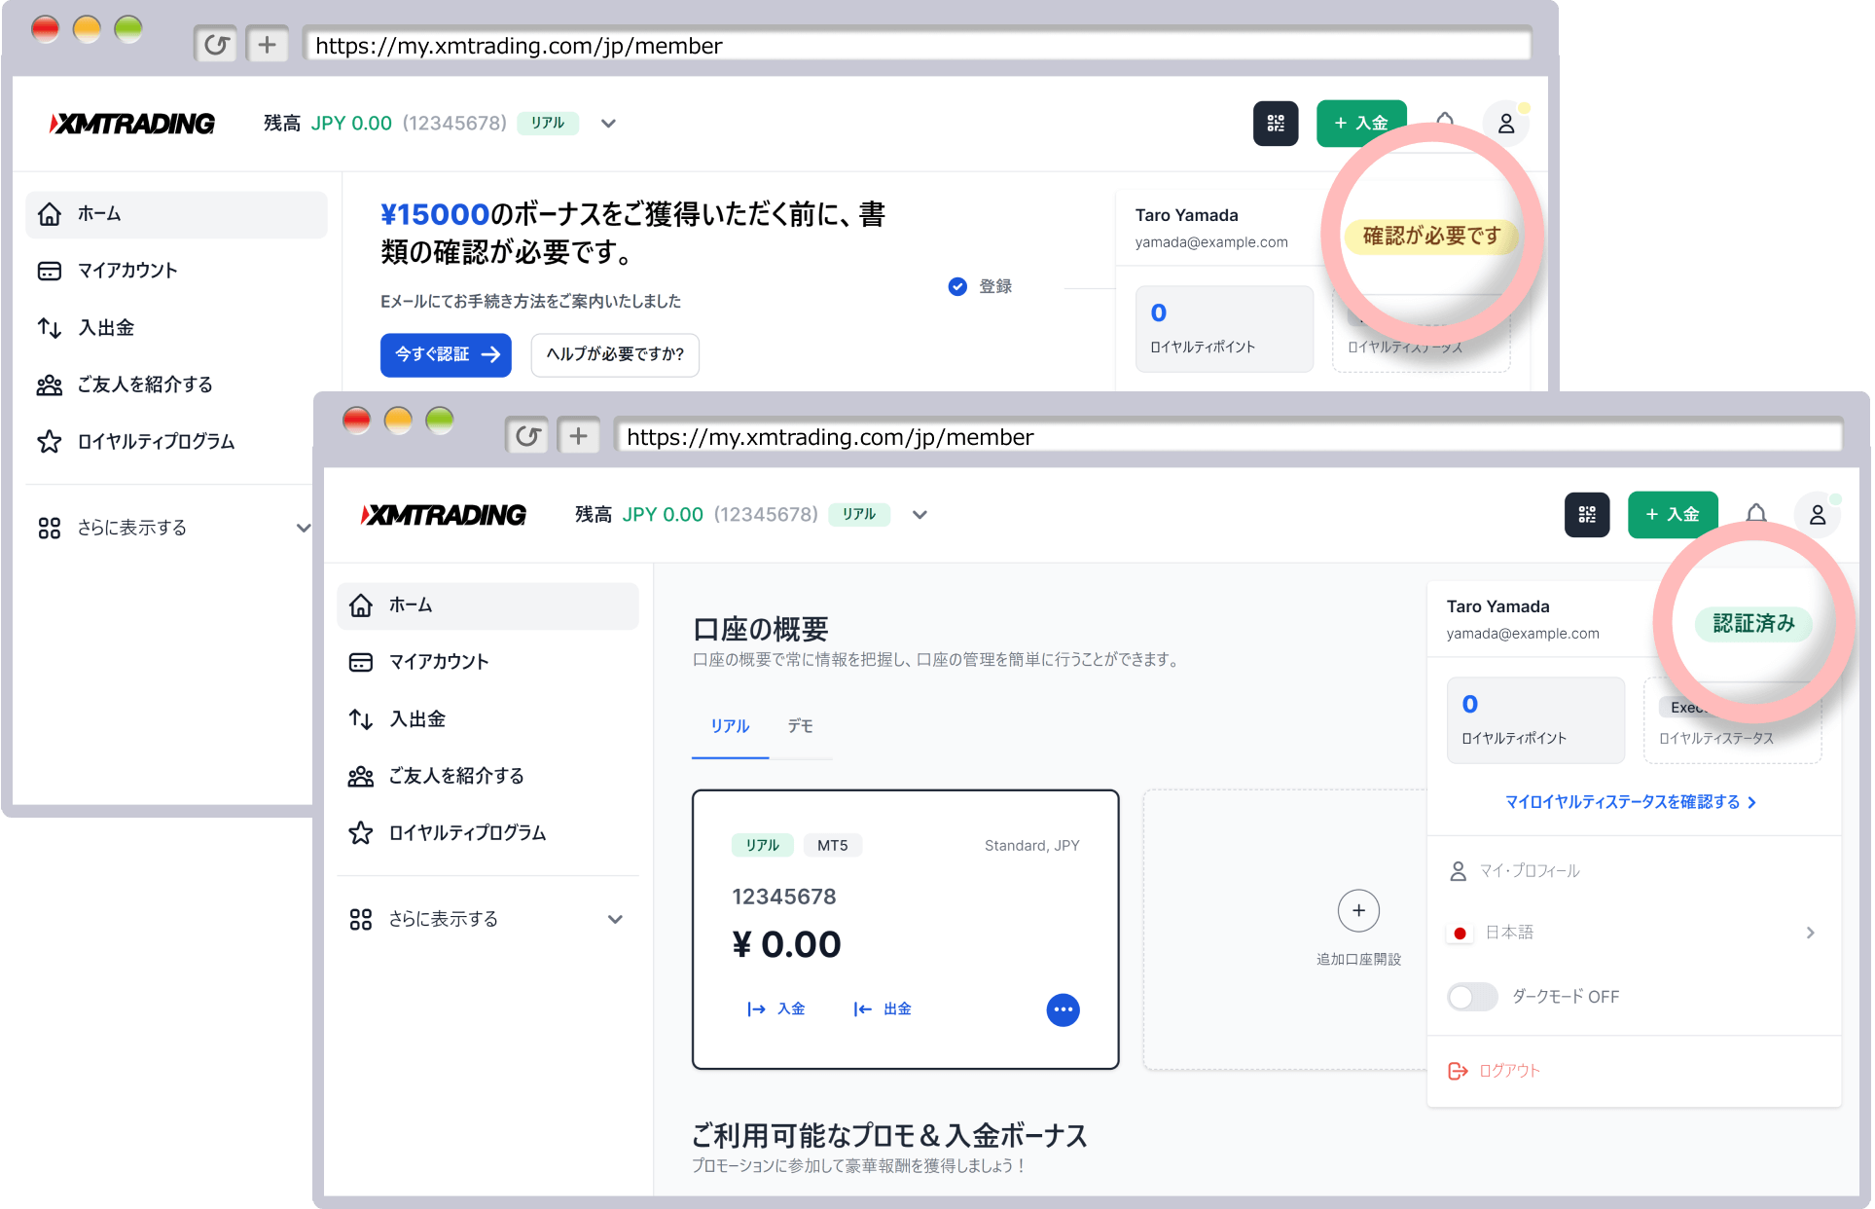The image size is (1875, 1209).
Task: Expand account balance dropdown in front window
Action: coord(919,515)
